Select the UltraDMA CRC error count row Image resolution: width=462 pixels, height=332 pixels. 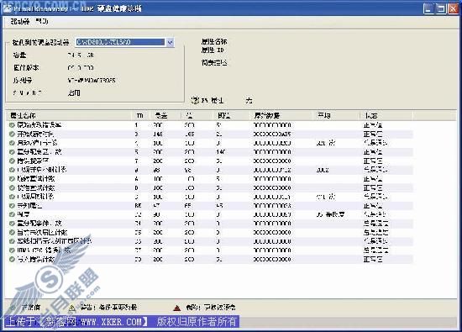(x=210, y=250)
